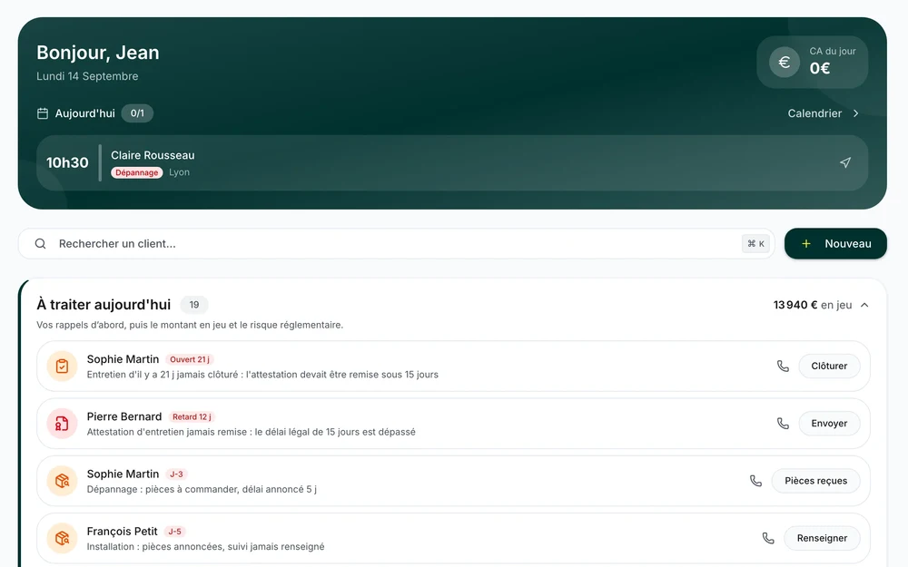Click Pièces reçues for Sophie Martin

coord(815,480)
